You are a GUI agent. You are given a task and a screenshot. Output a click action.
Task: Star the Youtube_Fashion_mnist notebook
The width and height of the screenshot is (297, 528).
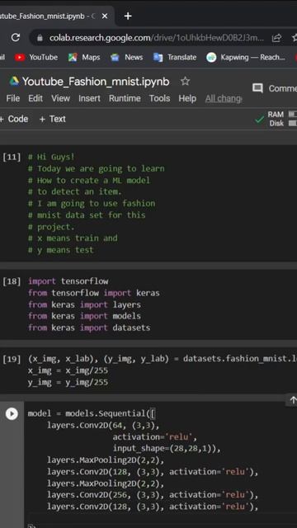pos(185,81)
